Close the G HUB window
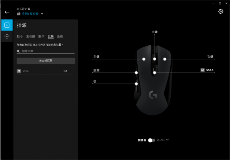230x160 pixels. (x=226, y=3)
